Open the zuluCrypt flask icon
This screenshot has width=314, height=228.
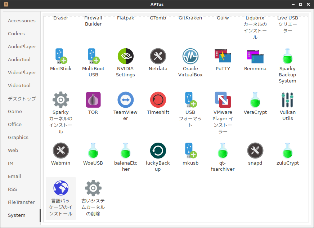click(x=288, y=151)
